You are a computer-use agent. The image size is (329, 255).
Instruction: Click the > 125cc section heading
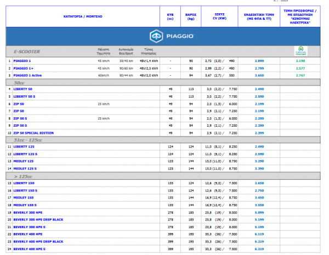pyautogui.click(x=23, y=177)
